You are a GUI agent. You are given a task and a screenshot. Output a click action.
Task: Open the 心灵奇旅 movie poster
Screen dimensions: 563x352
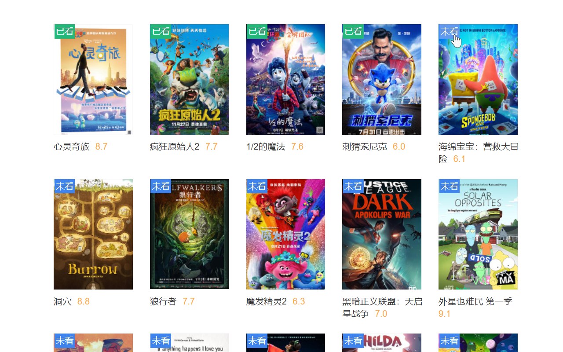click(x=93, y=80)
